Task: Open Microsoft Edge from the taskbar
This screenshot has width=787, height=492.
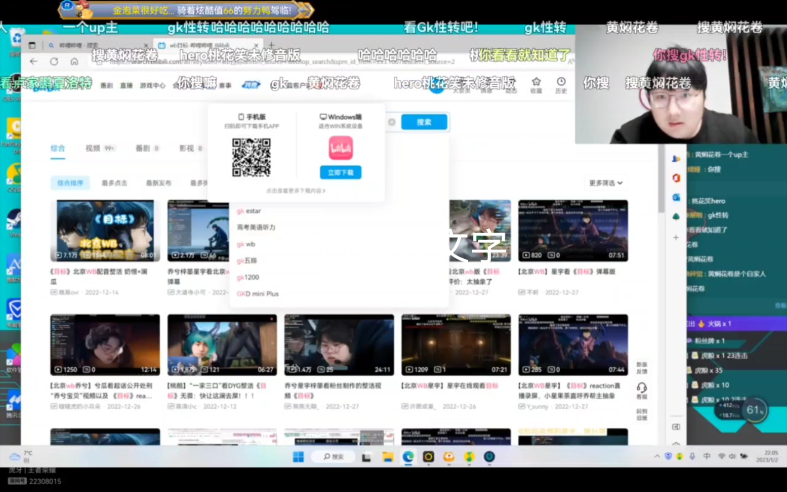Action: coord(408,457)
